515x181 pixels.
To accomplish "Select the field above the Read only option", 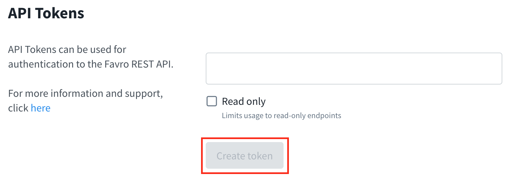I will [354, 69].
